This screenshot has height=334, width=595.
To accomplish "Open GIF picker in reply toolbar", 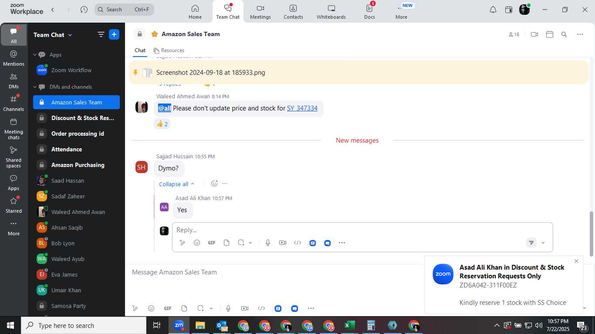I will [212, 243].
